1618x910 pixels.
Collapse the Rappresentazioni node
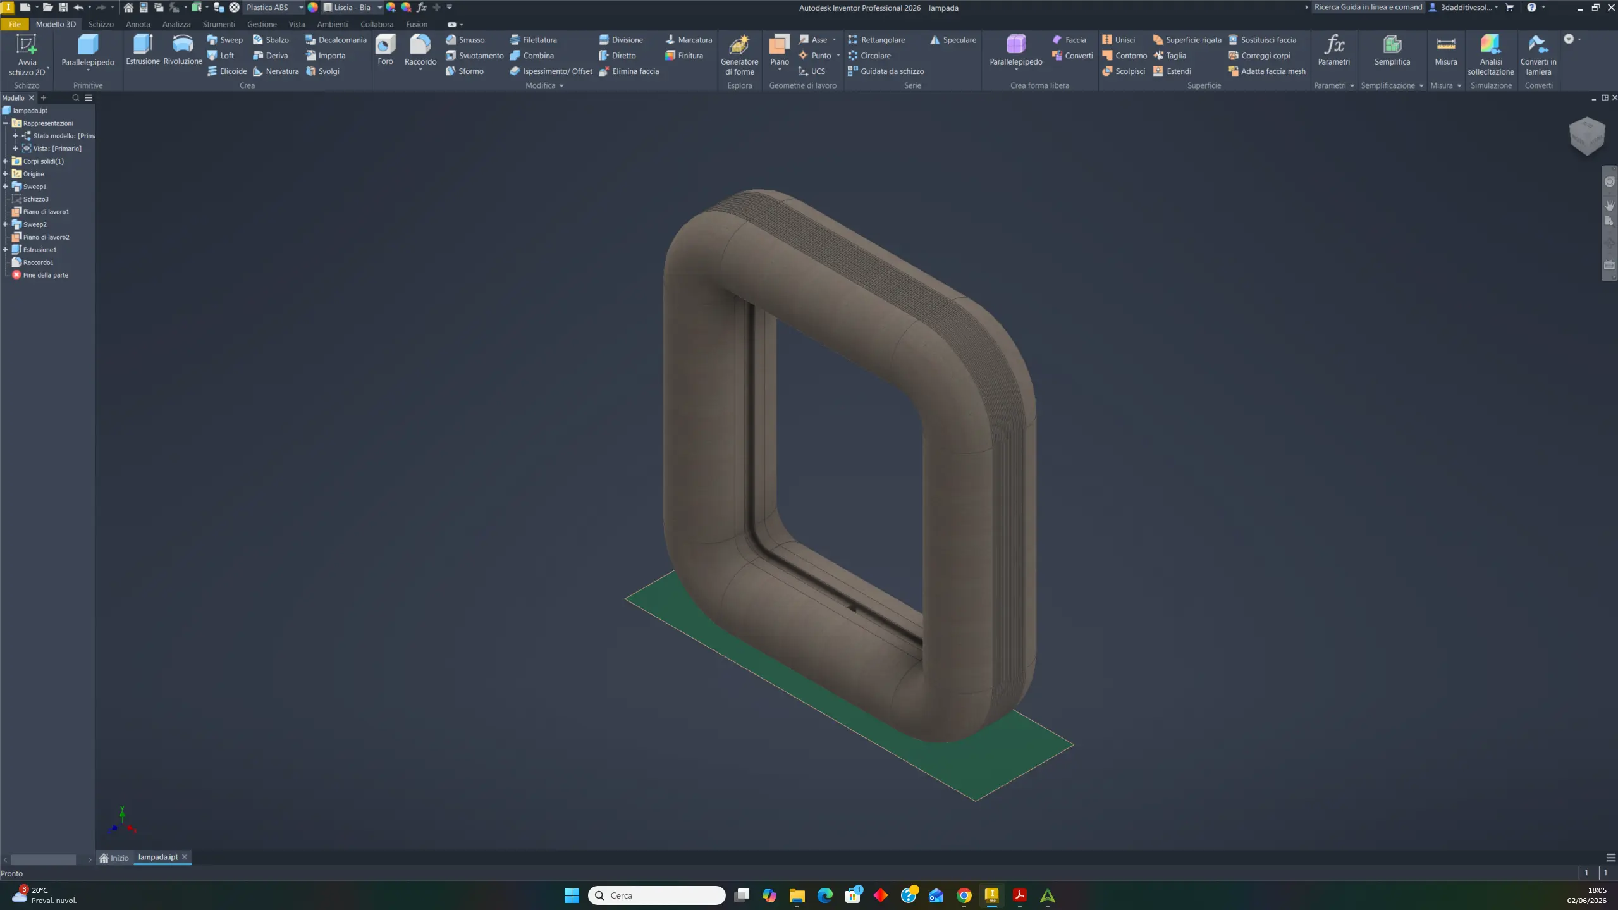[x=5, y=123]
